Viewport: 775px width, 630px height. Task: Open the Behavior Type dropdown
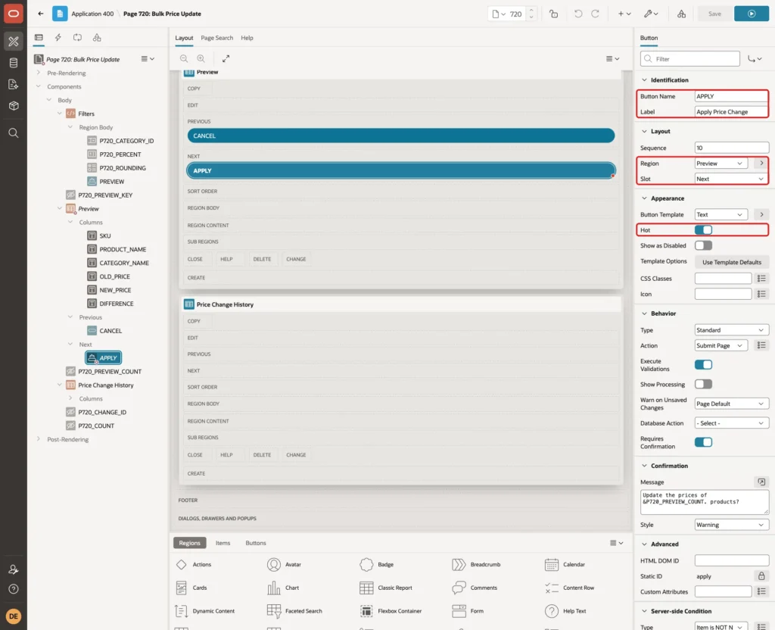732,330
